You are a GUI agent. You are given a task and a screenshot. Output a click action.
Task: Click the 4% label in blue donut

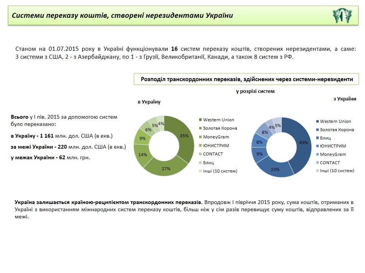[271, 127]
